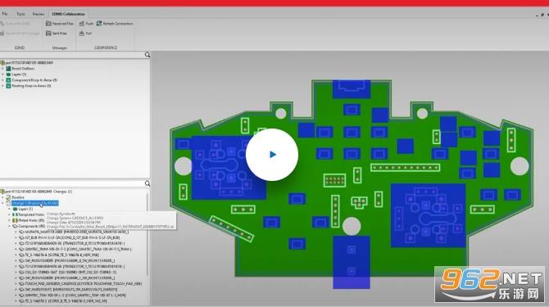The height and width of the screenshot is (307, 549).
Task: Pull changes from 3DEXPERIENCE
Action: [85, 34]
